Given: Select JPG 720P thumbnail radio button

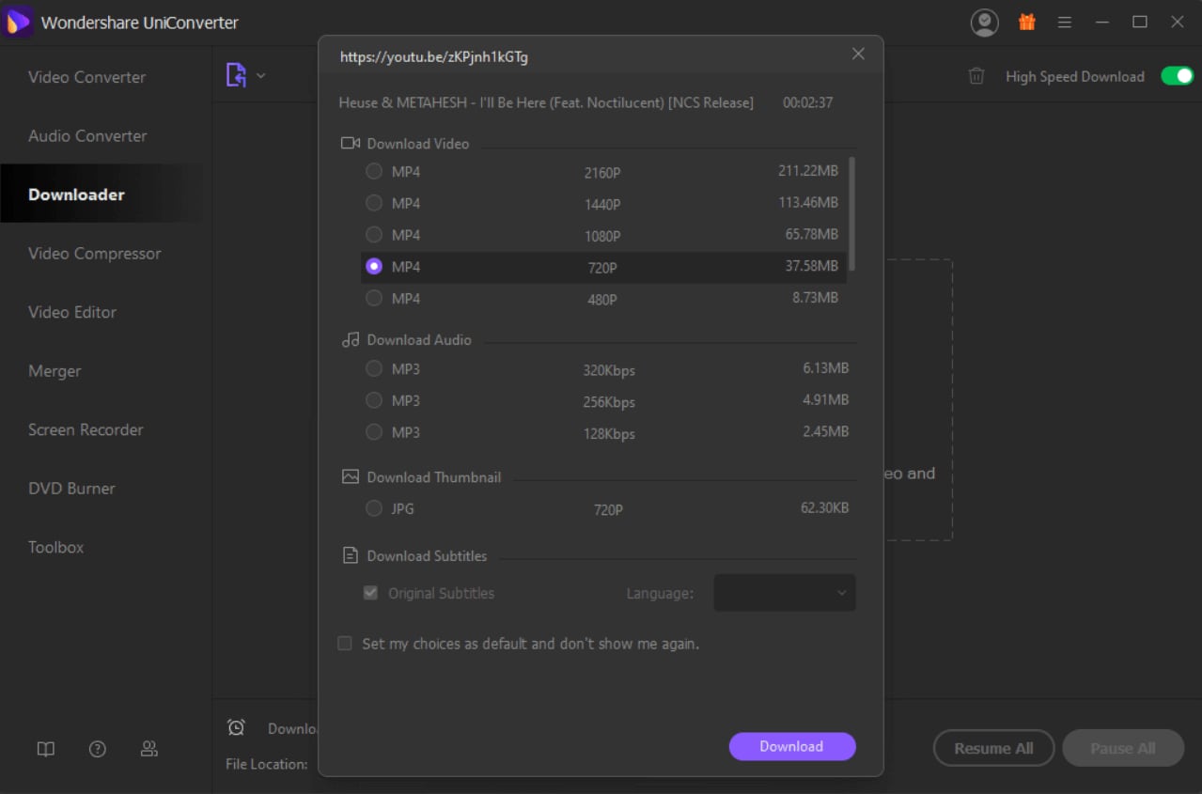Looking at the screenshot, I should 374,508.
